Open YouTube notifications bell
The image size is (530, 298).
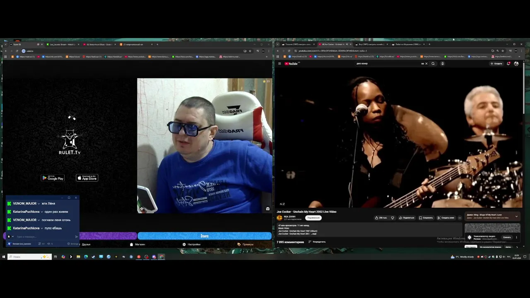click(508, 64)
